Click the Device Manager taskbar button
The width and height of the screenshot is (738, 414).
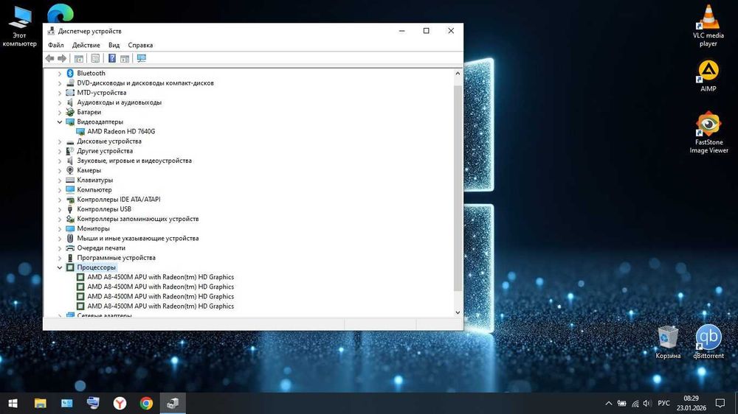[x=173, y=403]
